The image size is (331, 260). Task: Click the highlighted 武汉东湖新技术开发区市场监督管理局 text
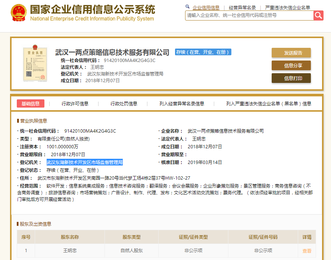pos(85,162)
